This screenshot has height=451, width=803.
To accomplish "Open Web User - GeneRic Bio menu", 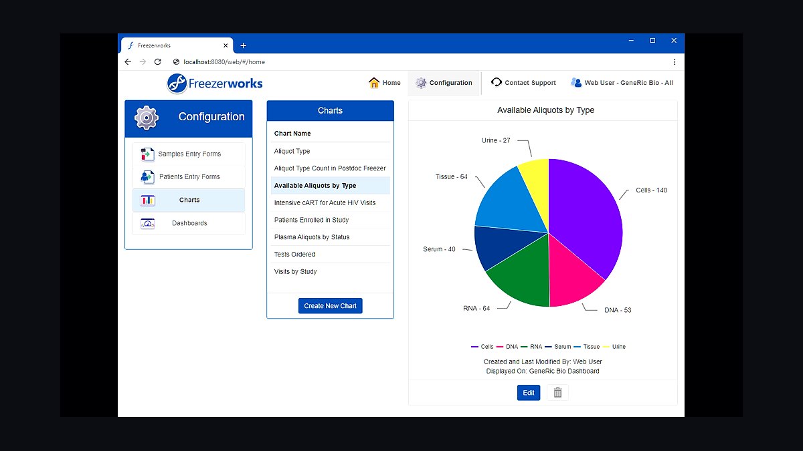I will click(x=622, y=83).
